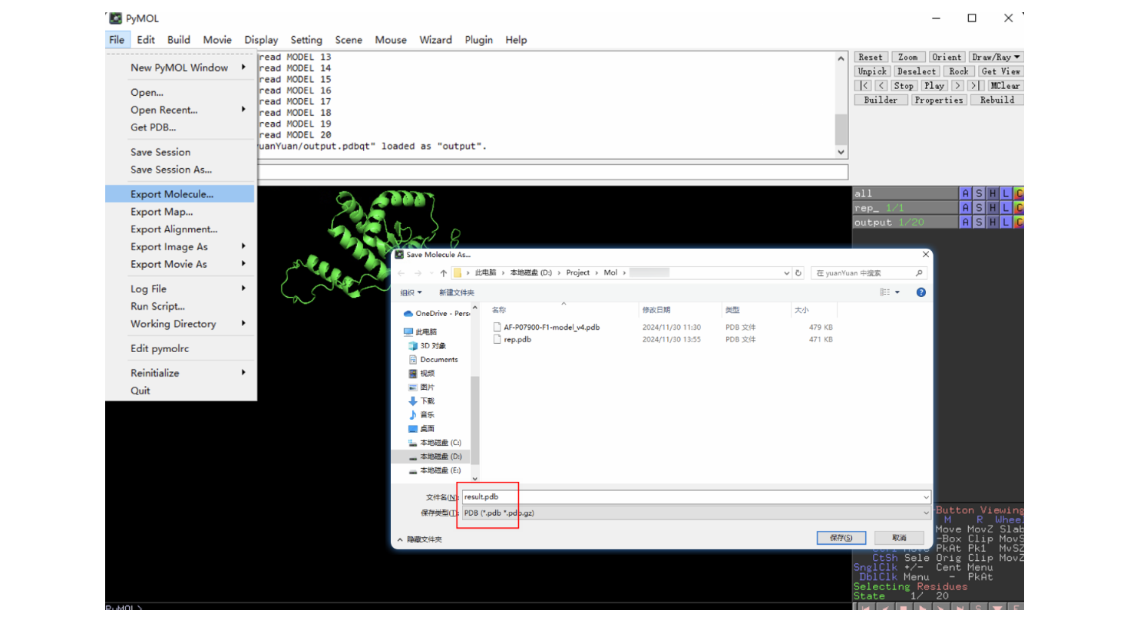Open help in the Save Molecule dialog

click(x=920, y=292)
